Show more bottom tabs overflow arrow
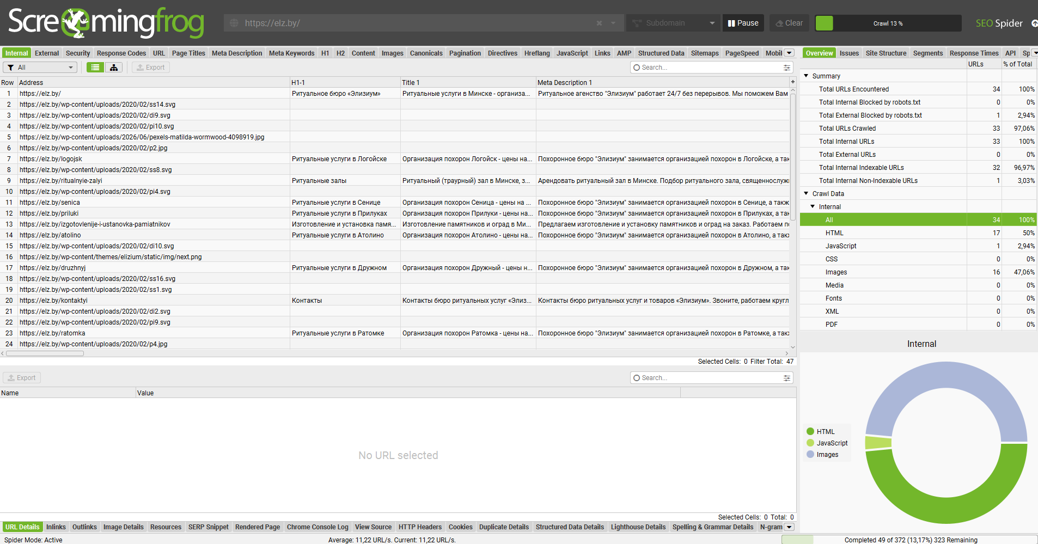The width and height of the screenshot is (1038, 544). (x=789, y=527)
